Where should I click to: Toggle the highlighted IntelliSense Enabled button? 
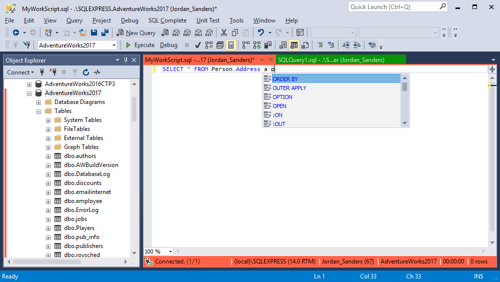(231, 45)
